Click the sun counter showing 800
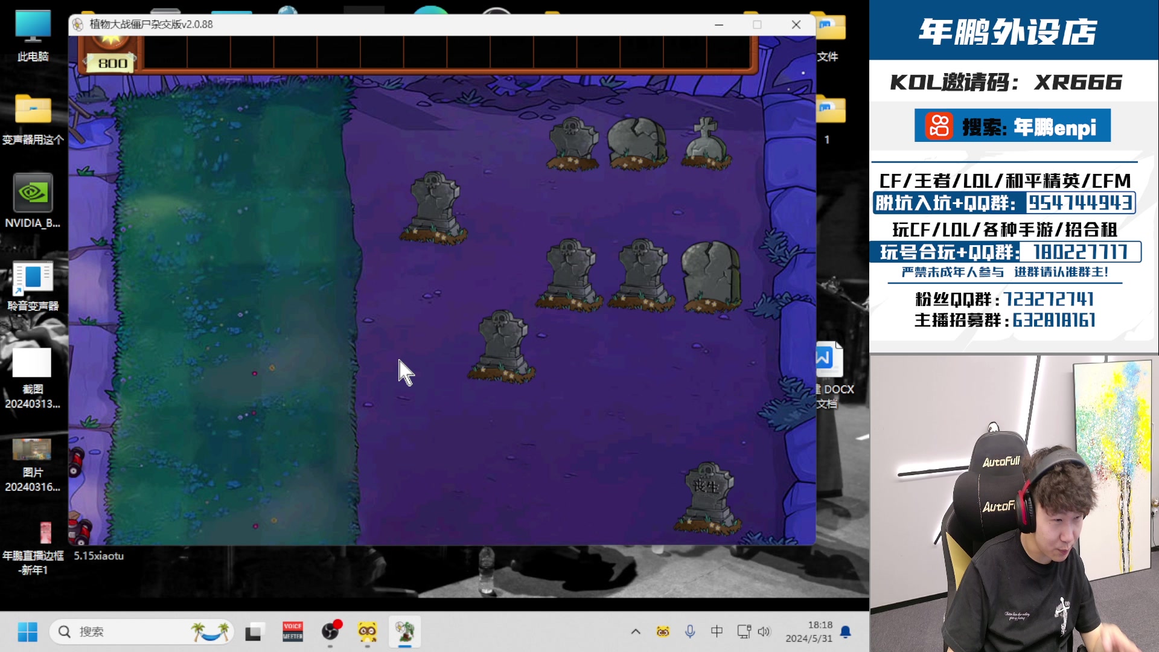This screenshot has height=652, width=1159. 112,63
